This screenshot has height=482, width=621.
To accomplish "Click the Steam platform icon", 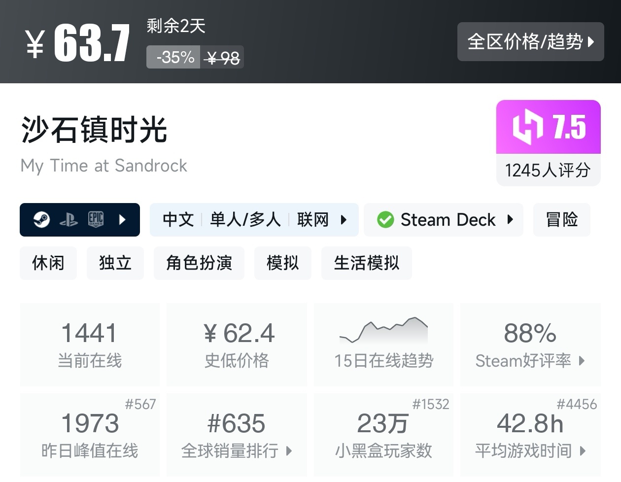I will 42,219.
